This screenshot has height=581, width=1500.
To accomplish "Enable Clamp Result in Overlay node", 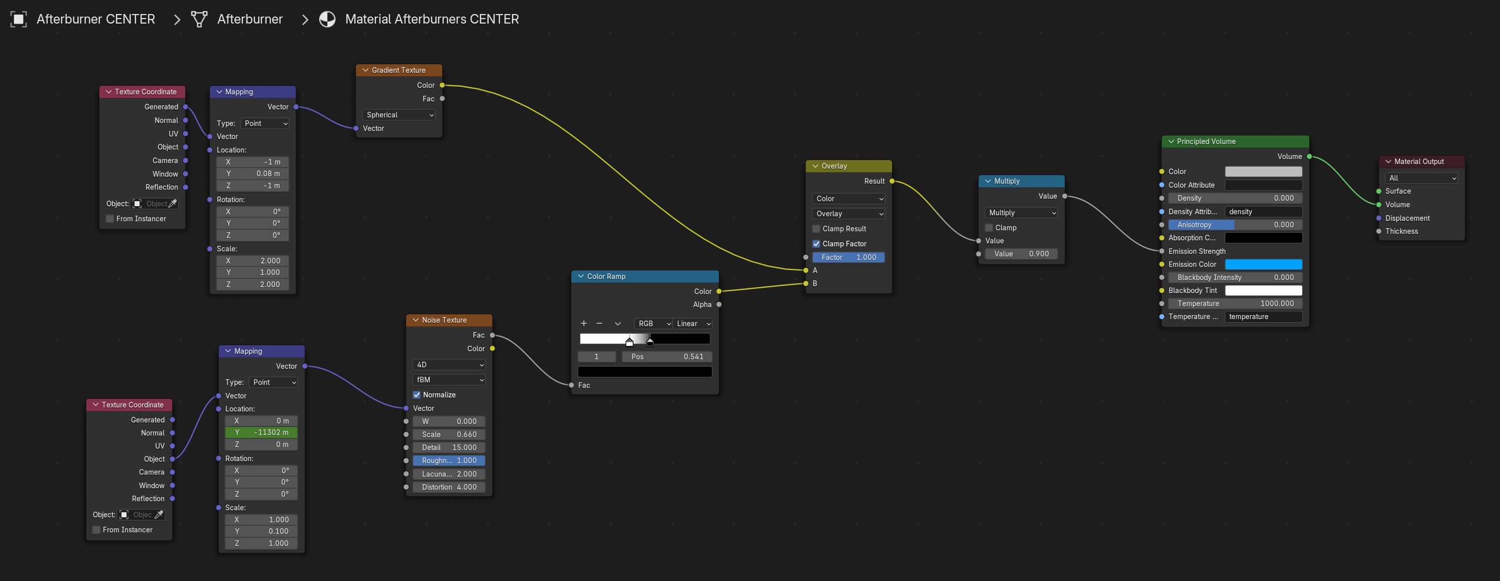I will click(816, 229).
